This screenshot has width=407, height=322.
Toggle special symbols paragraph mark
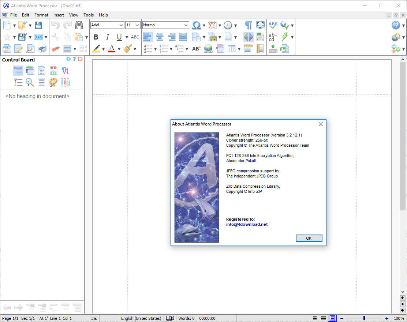pyautogui.click(x=249, y=25)
